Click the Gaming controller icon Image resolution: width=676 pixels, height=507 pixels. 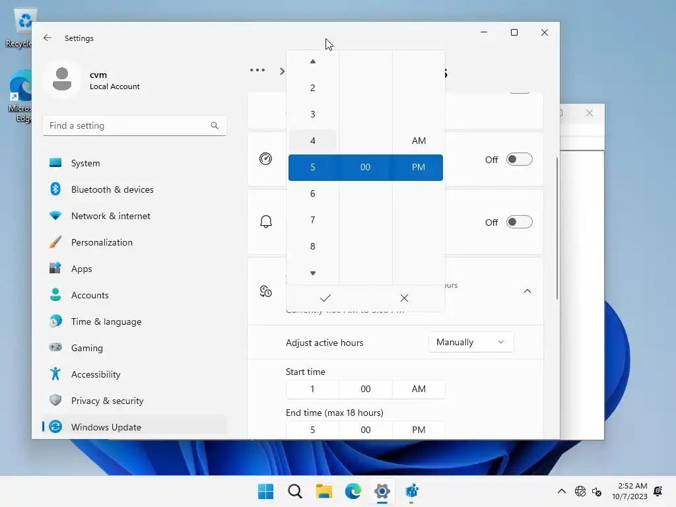(55, 347)
